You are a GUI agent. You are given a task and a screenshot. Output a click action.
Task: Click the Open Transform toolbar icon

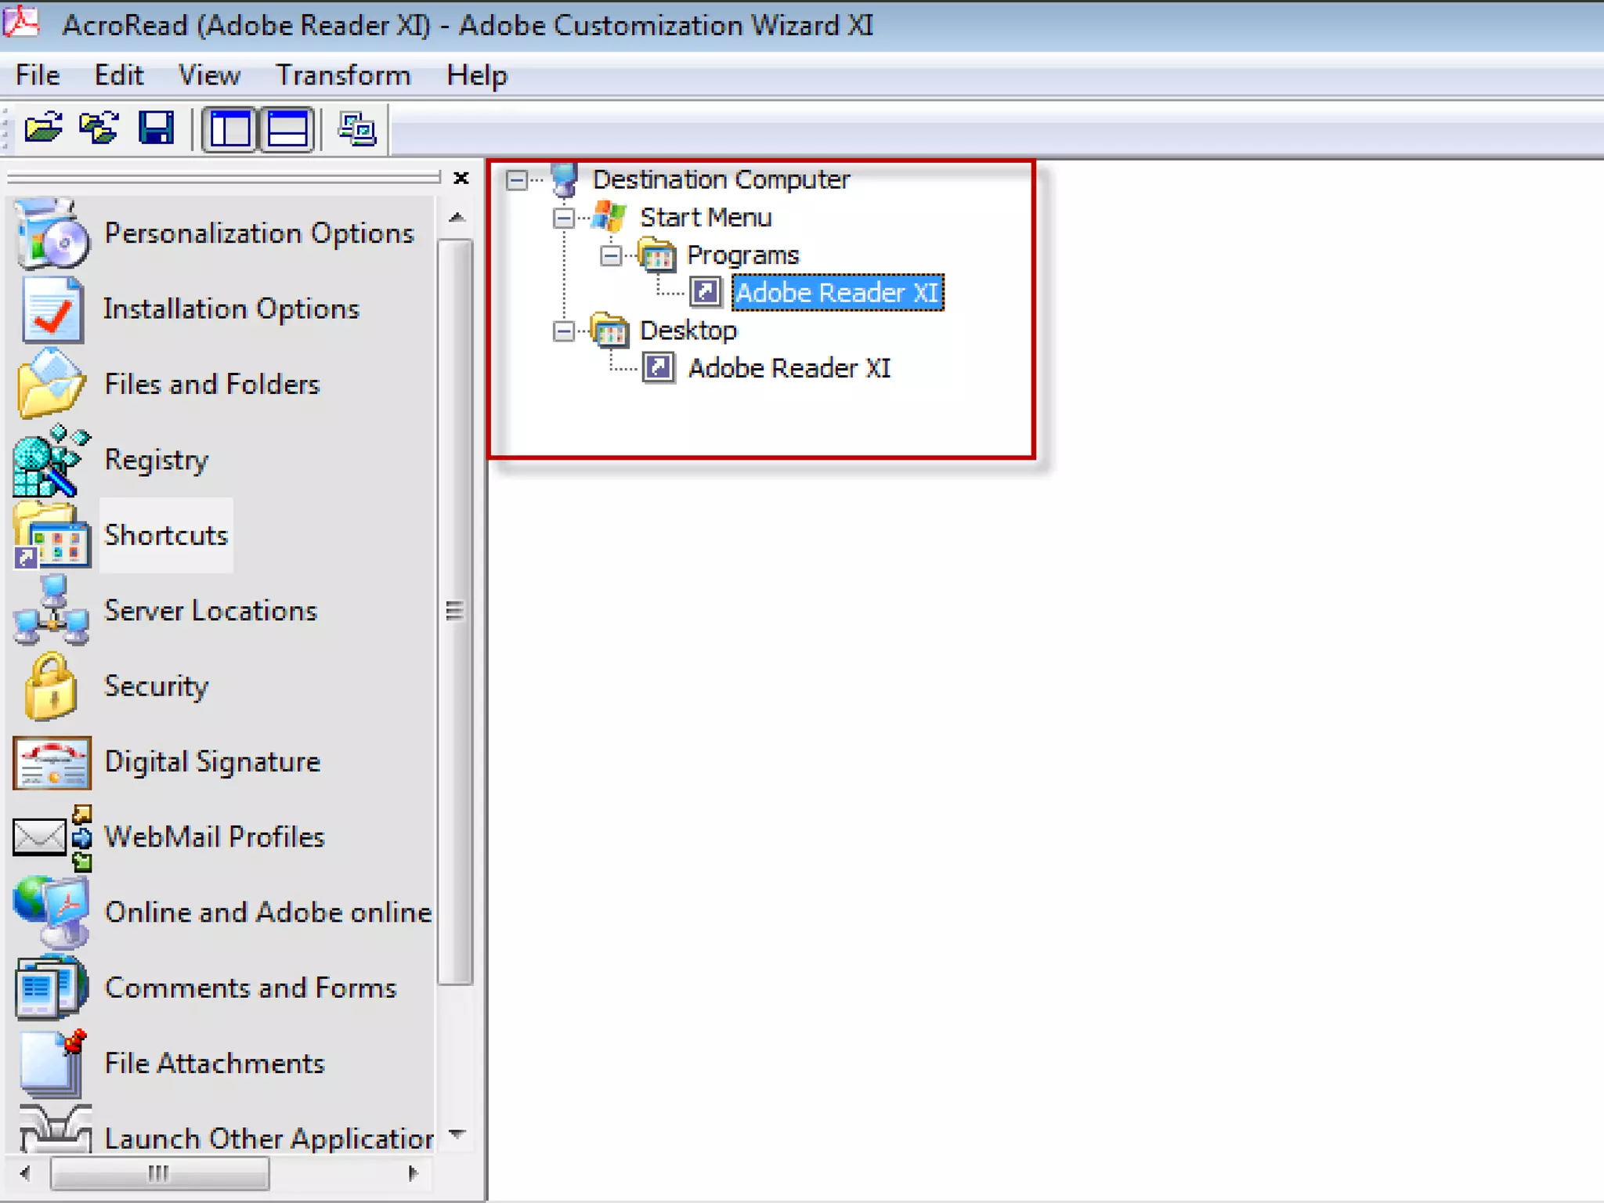[99, 128]
